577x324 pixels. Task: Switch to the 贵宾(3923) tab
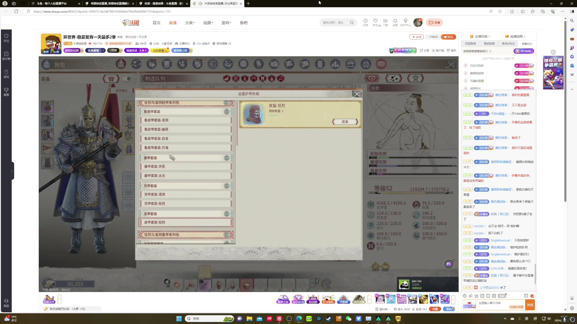pyautogui.click(x=508, y=44)
